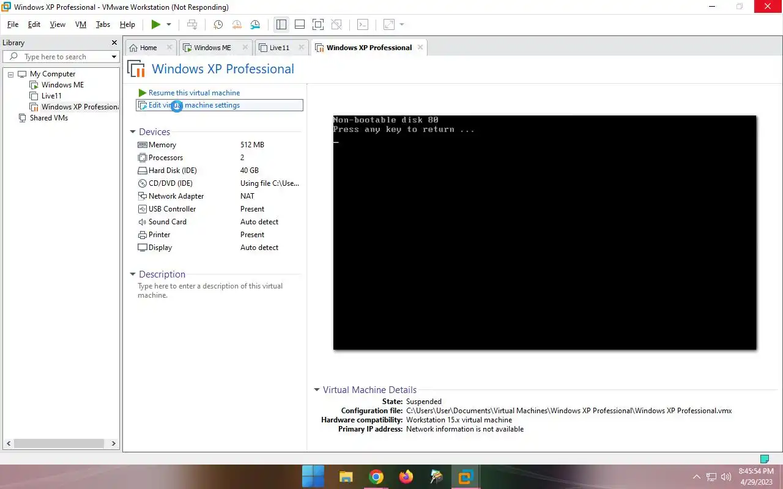
Task: Click the green message icon in status bar
Action: (x=764, y=458)
